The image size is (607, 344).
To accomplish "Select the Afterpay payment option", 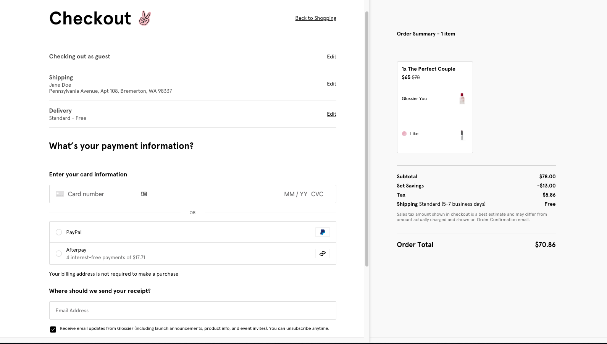I will [x=59, y=254].
